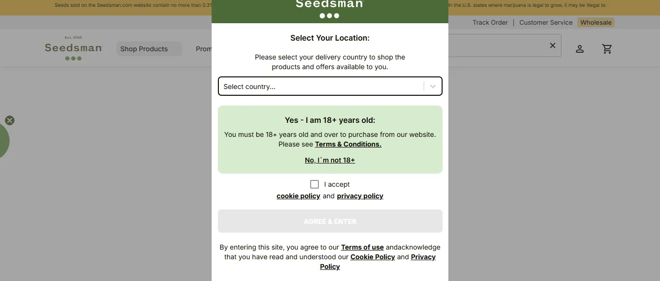Check the 'I accept' checkbox
This screenshot has height=281, width=660.
pyautogui.click(x=315, y=184)
